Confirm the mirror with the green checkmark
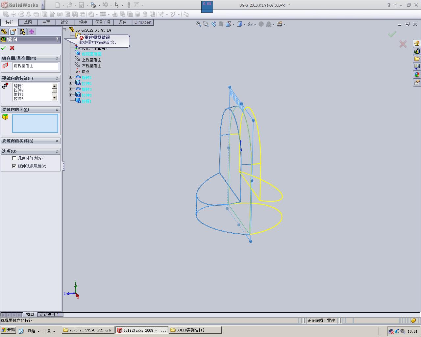The width and height of the screenshot is (421, 337). tap(4, 48)
